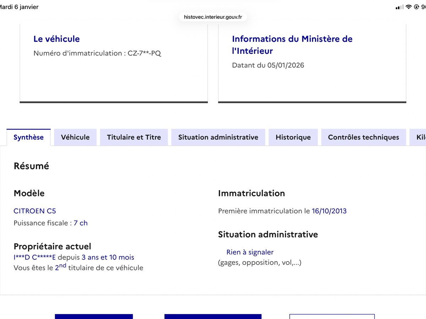Open the "Rien à signaler" link

(x=250, y=252)
